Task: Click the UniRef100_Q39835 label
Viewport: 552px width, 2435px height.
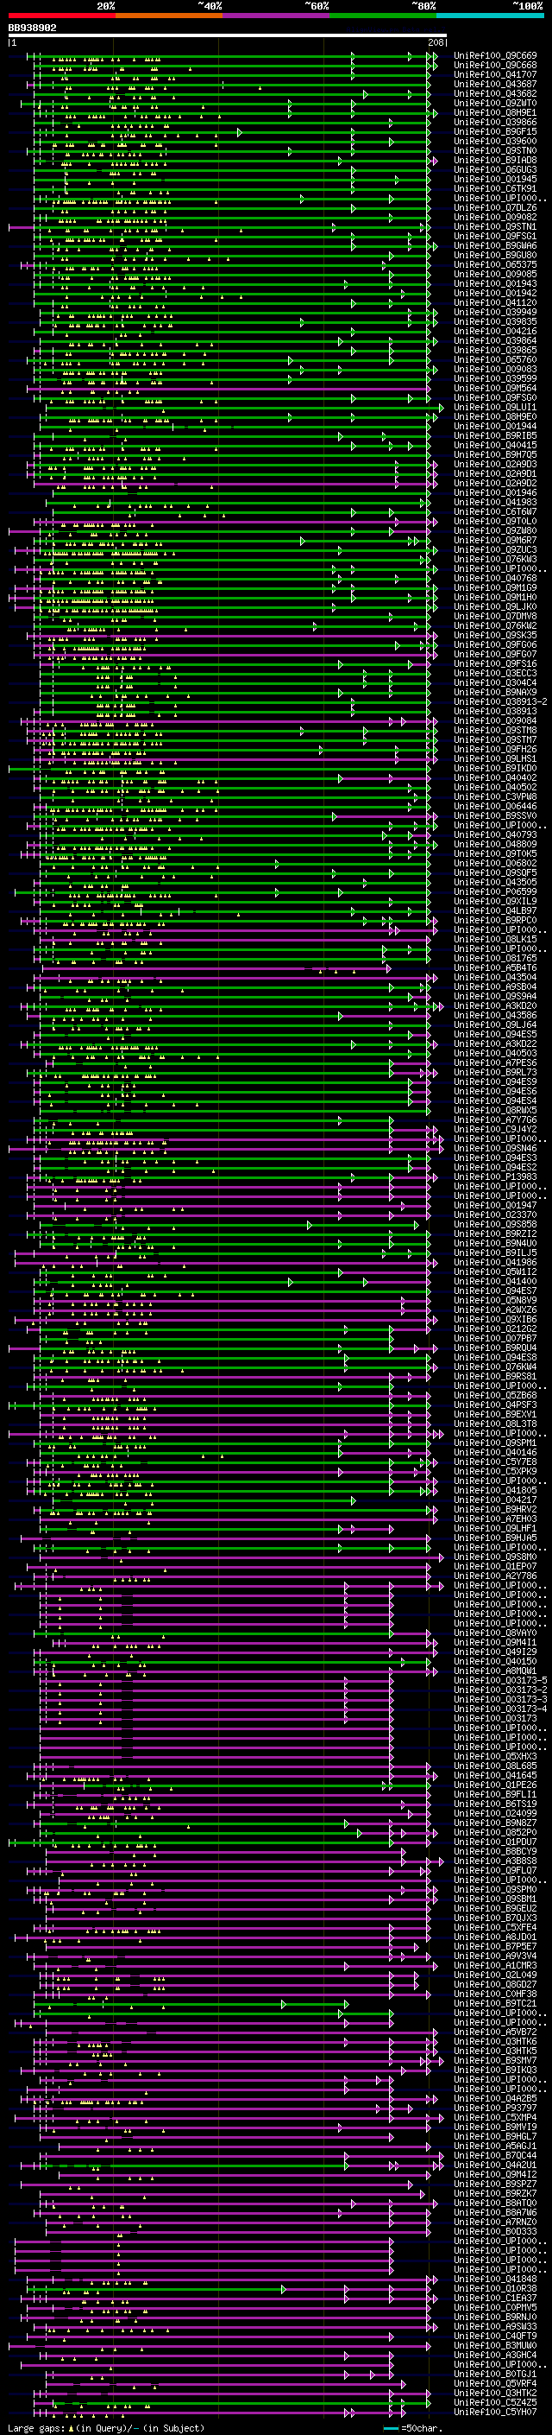Action: click(495, 321)
